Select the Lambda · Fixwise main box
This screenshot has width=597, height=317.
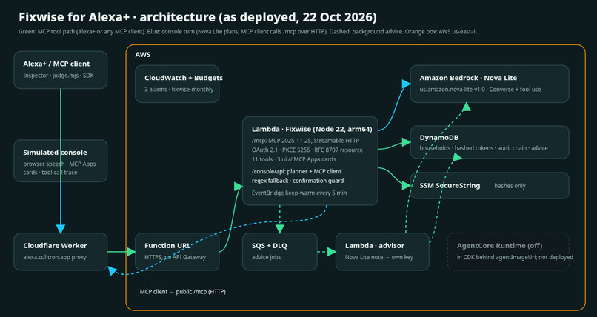click(x=310, y=161)
